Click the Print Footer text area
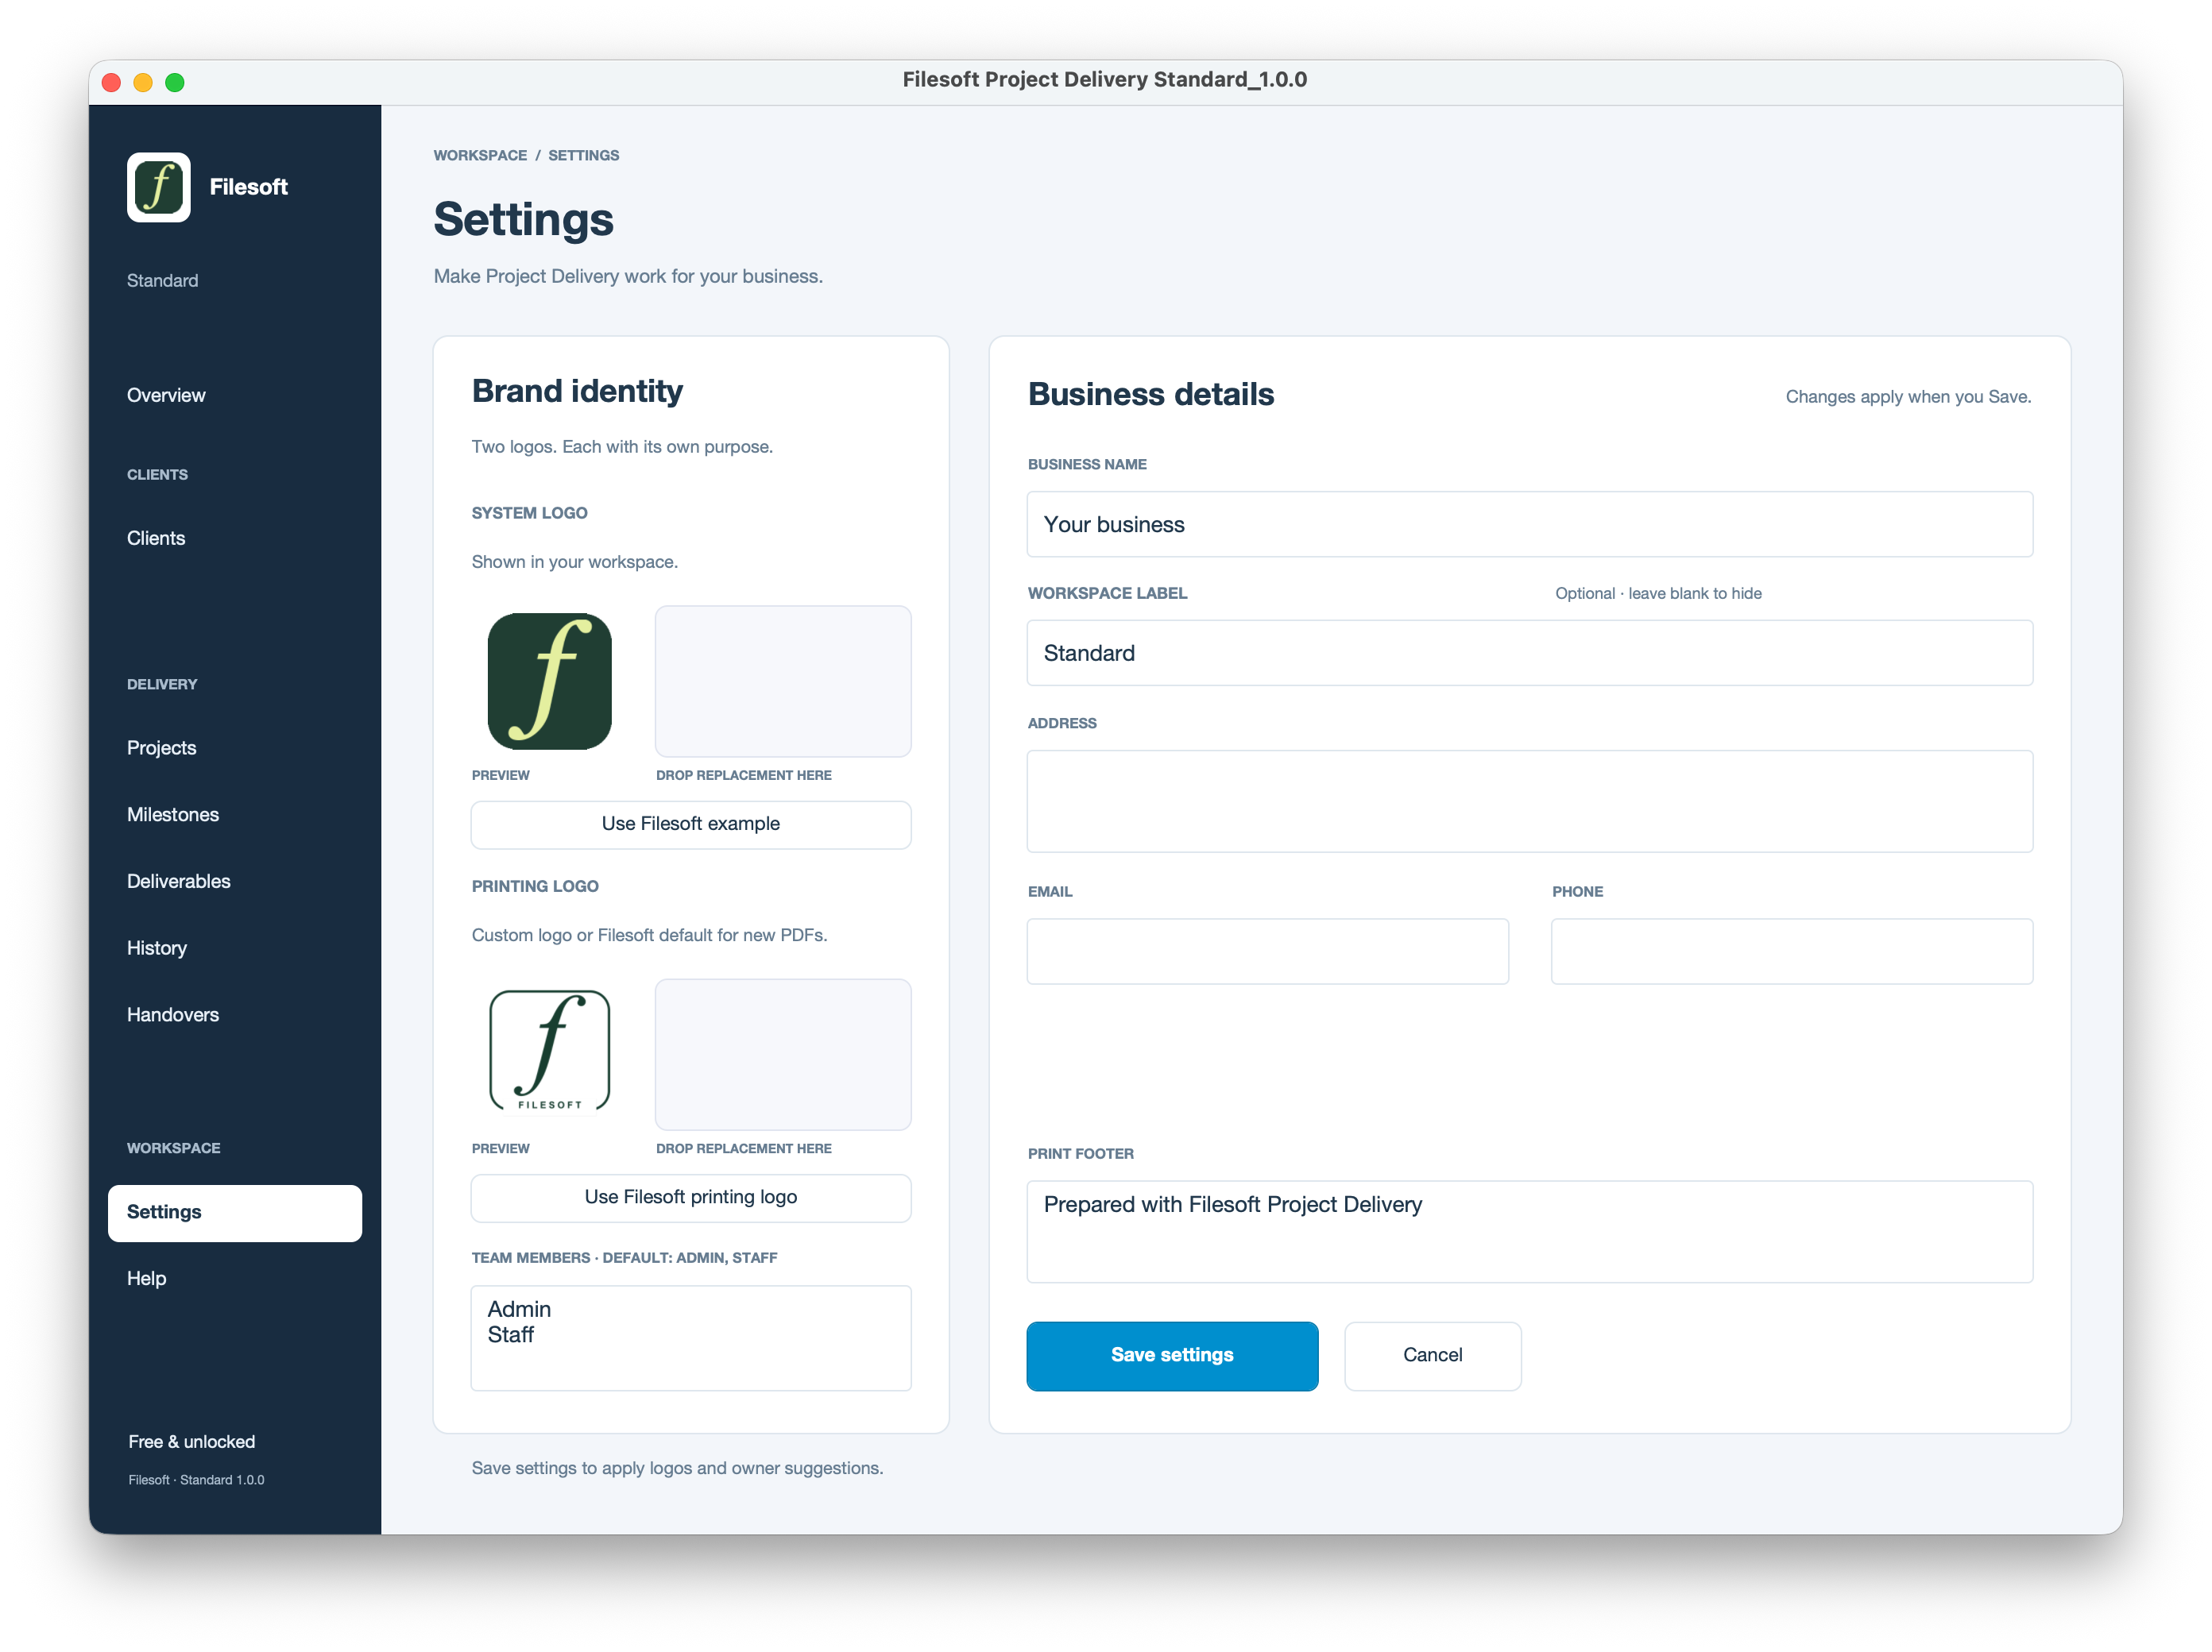Image resolution: width=2212 pixels, height=1652 pixels. (x=1530, y=1233)
